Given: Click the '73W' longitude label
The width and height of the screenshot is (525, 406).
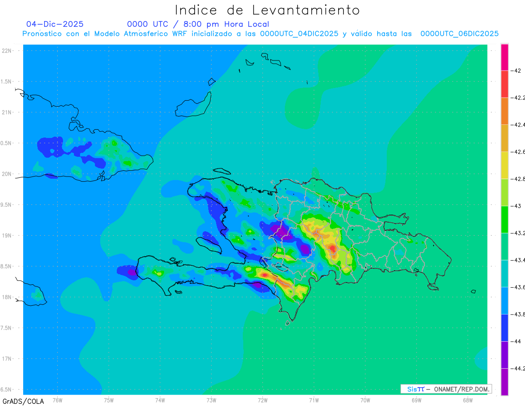Looking at the screenshot, I should click(x=211, y=400).
